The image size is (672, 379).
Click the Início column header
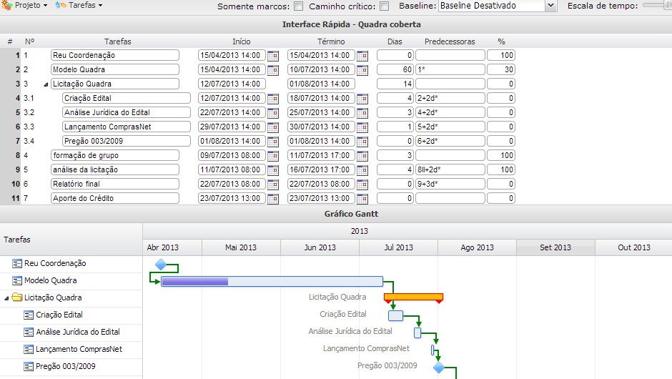pyautogui.click(x=242, y=41)
